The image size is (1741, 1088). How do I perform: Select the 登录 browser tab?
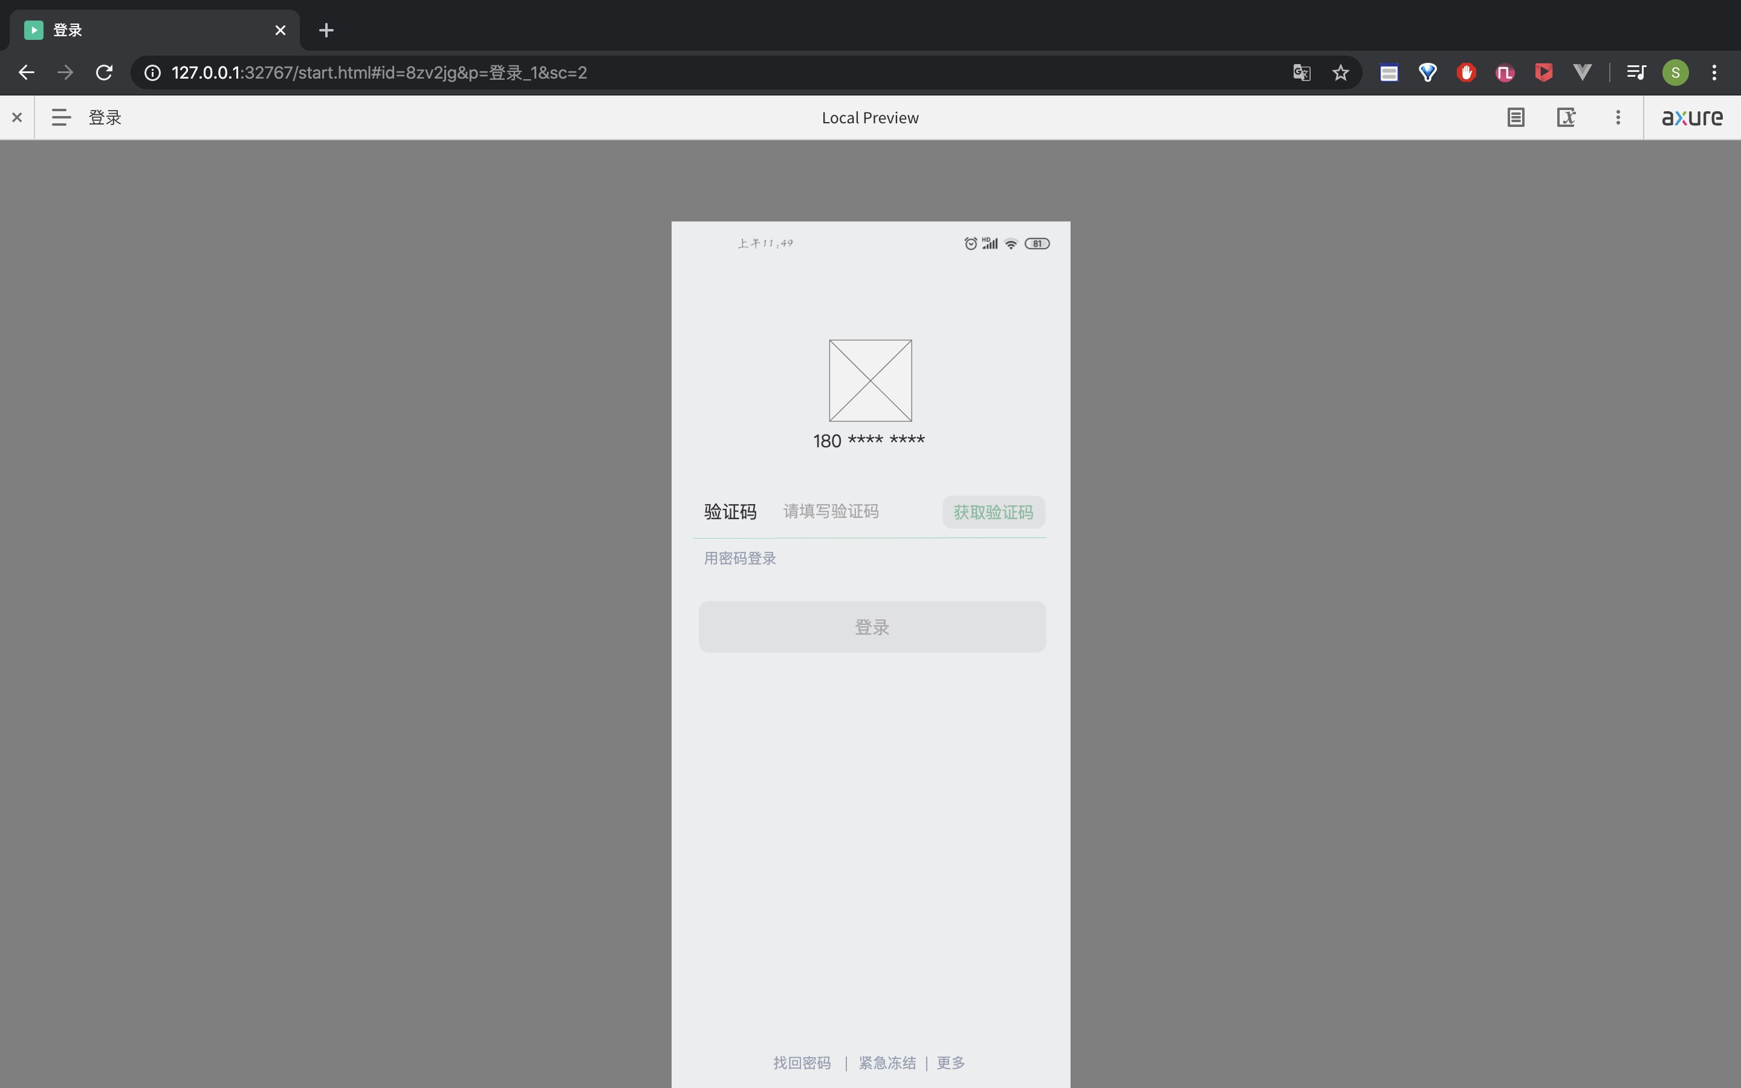coord(144,30)
